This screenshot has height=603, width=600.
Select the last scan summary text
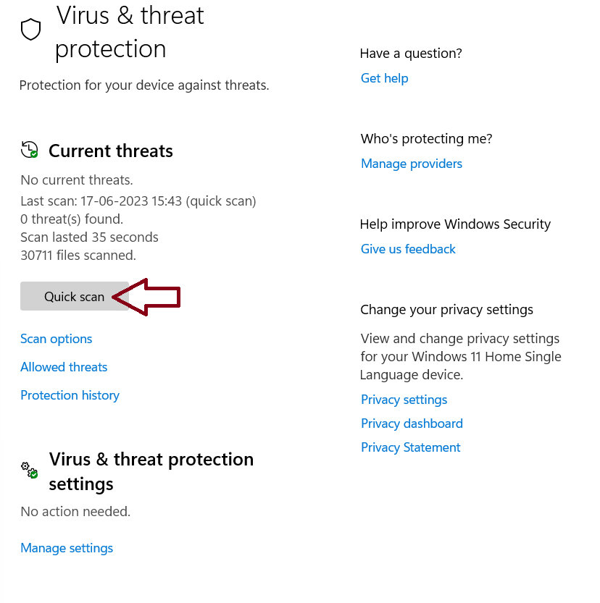click(x=138, y=201)
